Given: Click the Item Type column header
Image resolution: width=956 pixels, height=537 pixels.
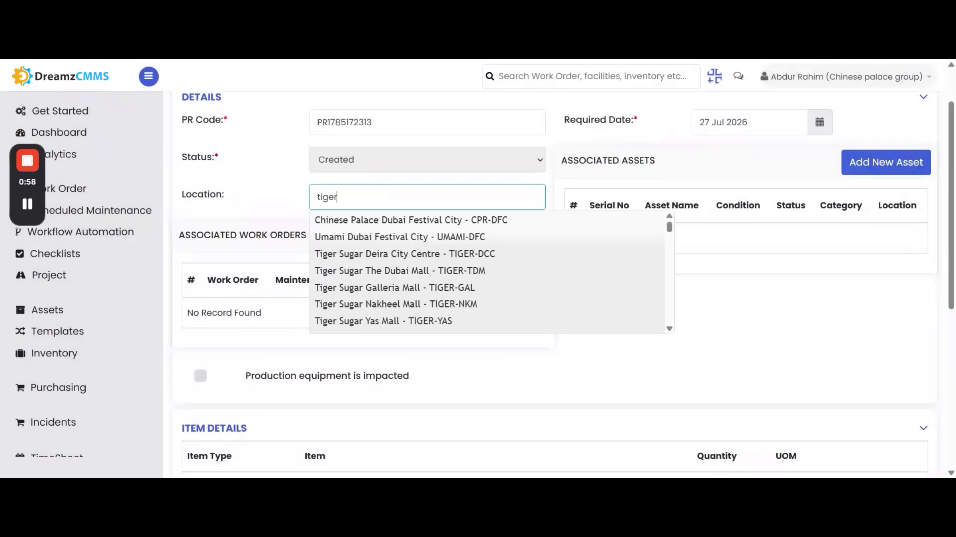Looking at the screenshot, I should (x=209, y=456).
